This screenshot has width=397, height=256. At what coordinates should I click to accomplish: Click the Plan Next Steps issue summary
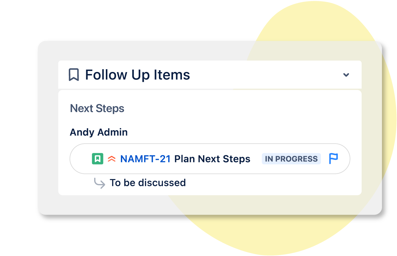tap(212, 159)
